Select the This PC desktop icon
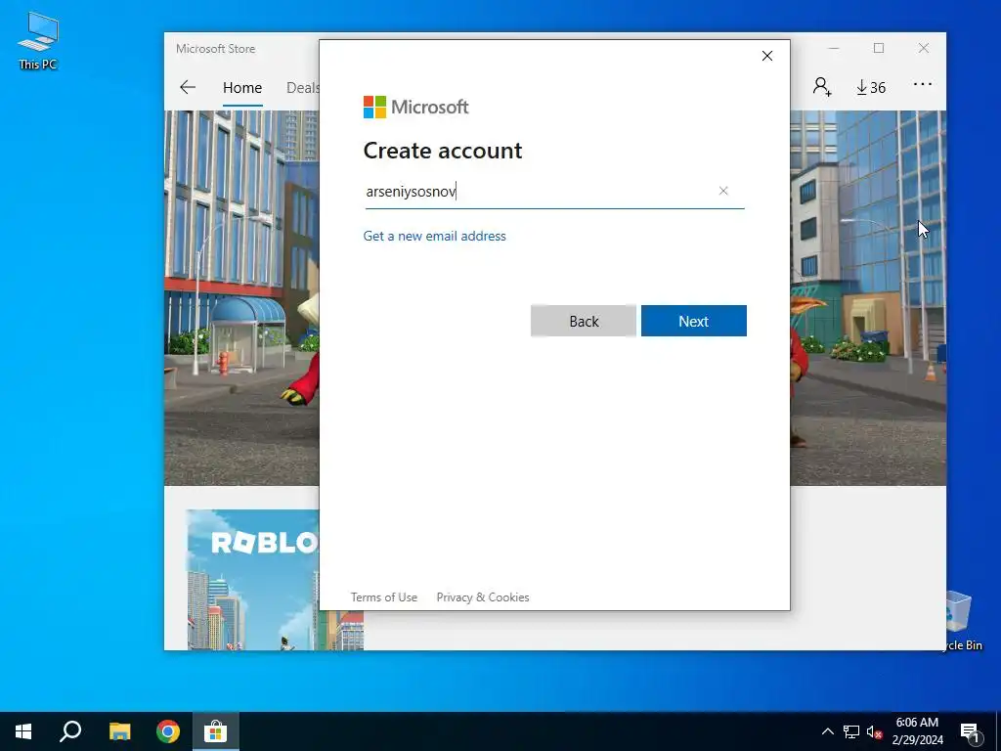 click(38, 41)
